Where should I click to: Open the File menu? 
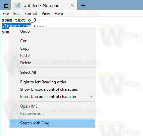(x=6, y=14)
